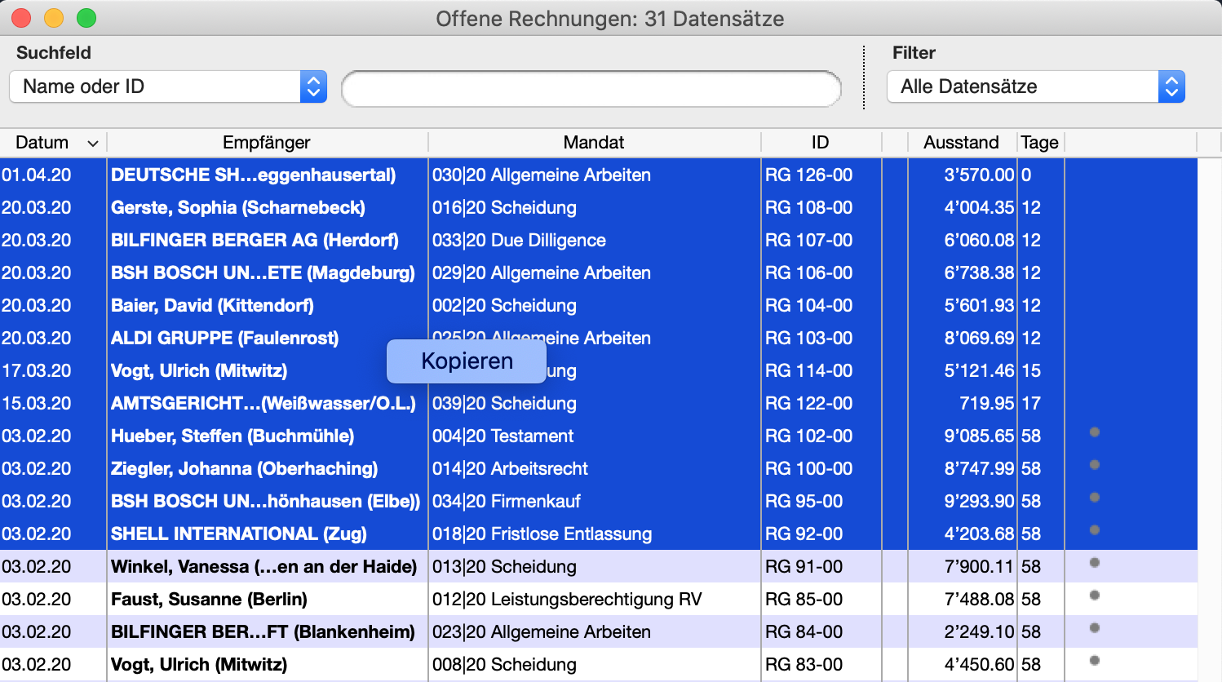Click invoice ID RG 91-00
The image size is (1222, 682).
pyautogui.click(x=804, y=567)
